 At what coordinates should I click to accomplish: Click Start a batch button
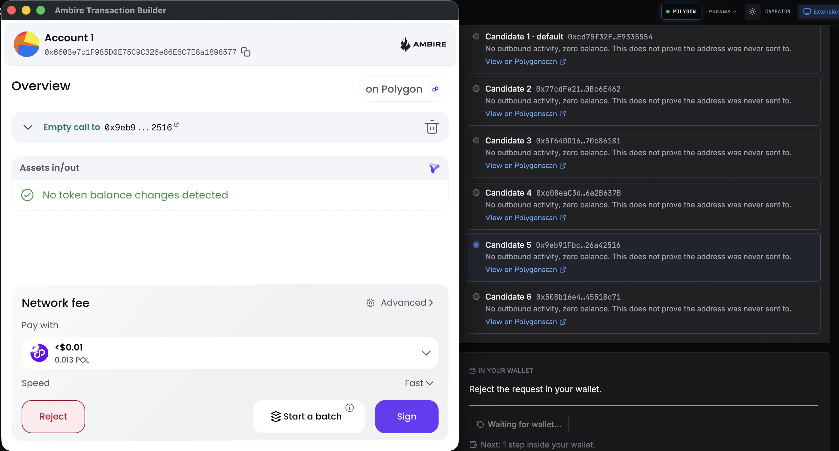coord(309,416)
